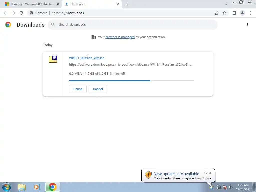
Task: Open the Downloads page more actions menu
Action: pyautogui.click(x=247, y=25)
